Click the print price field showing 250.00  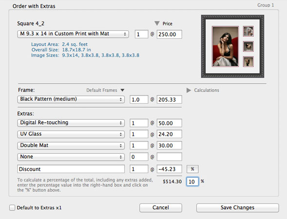coord(169,34)
